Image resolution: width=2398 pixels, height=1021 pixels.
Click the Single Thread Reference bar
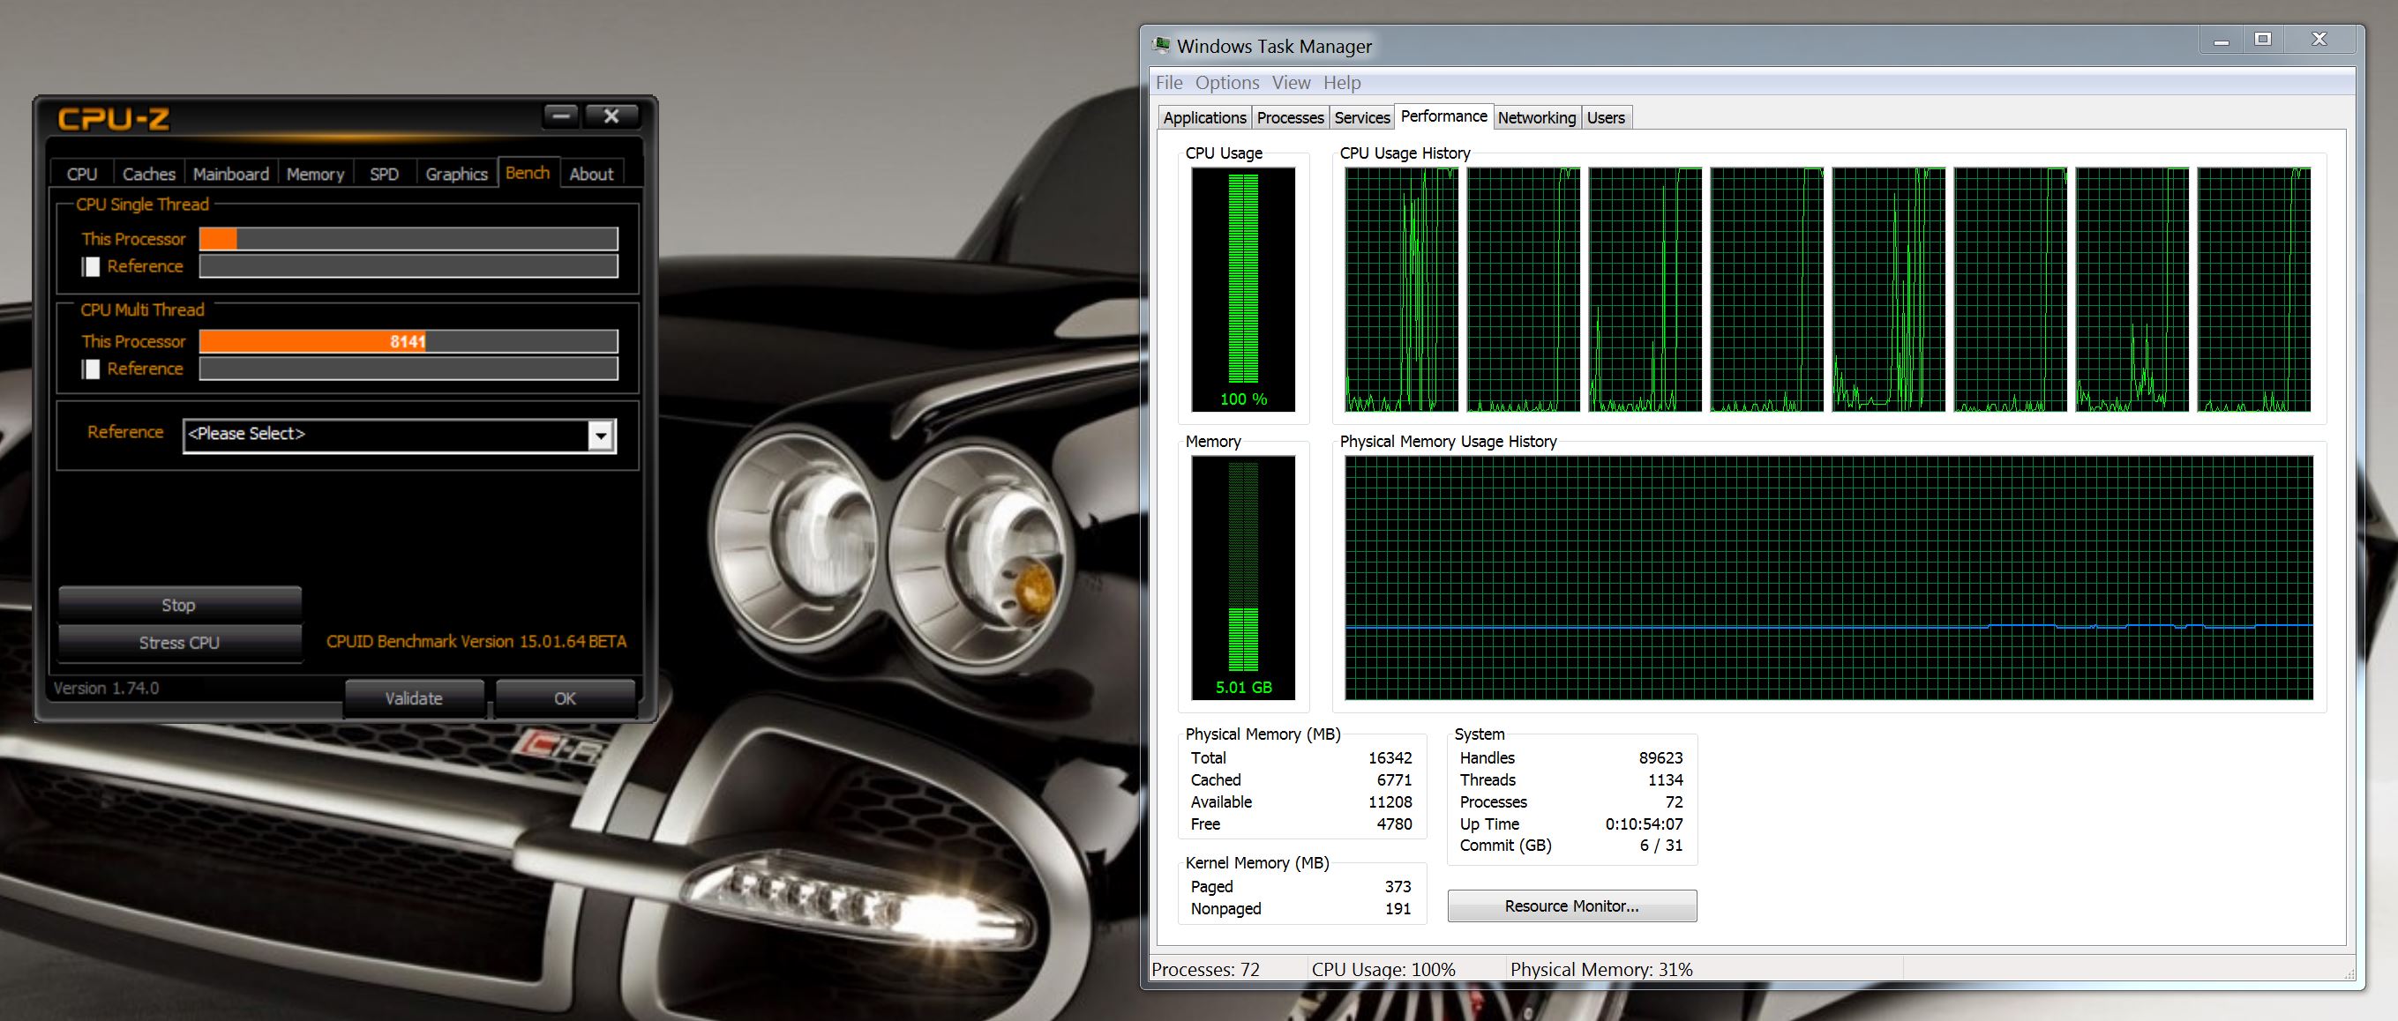point(408,267)
